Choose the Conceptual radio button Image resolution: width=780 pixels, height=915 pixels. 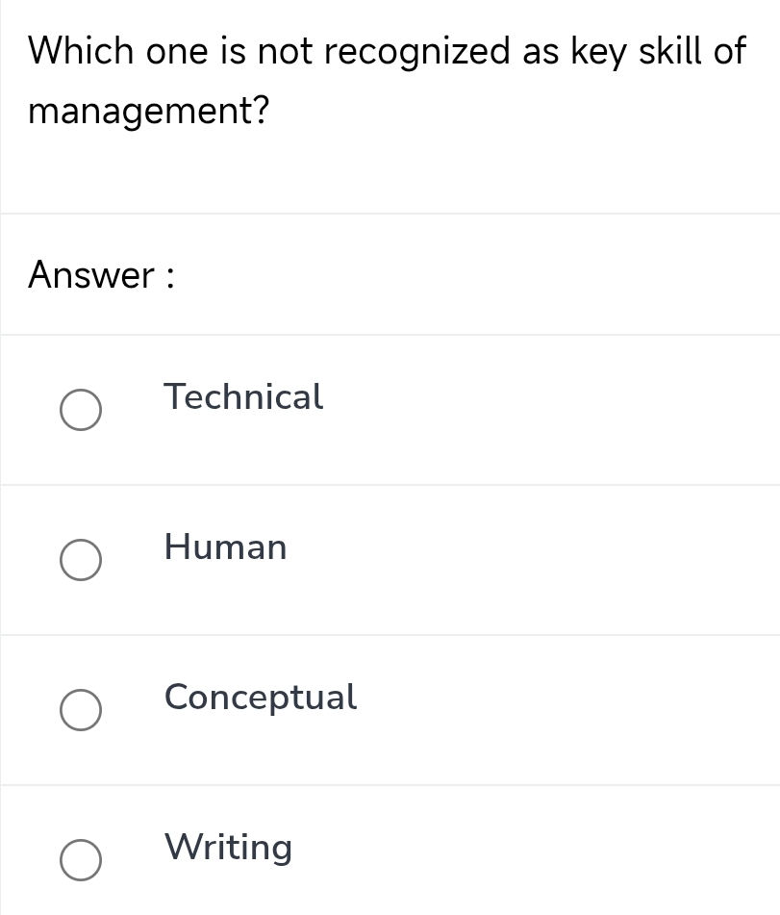click(81, 711)
